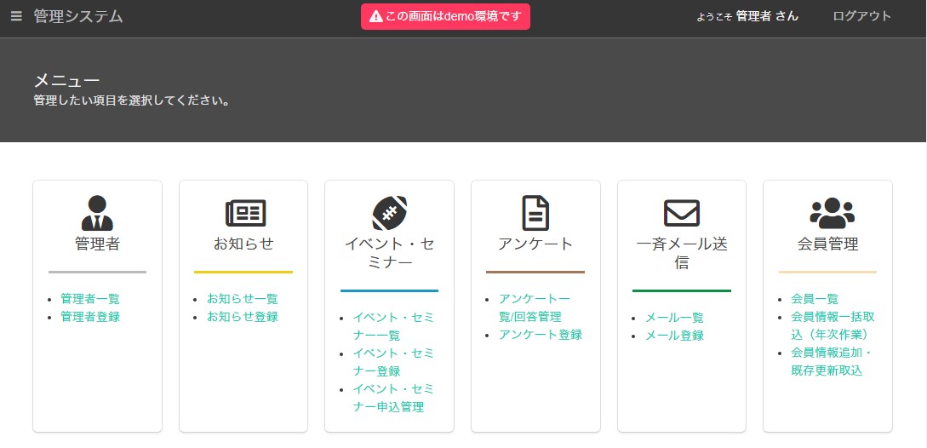Go to お知らせ登録

tap(243, 317)
